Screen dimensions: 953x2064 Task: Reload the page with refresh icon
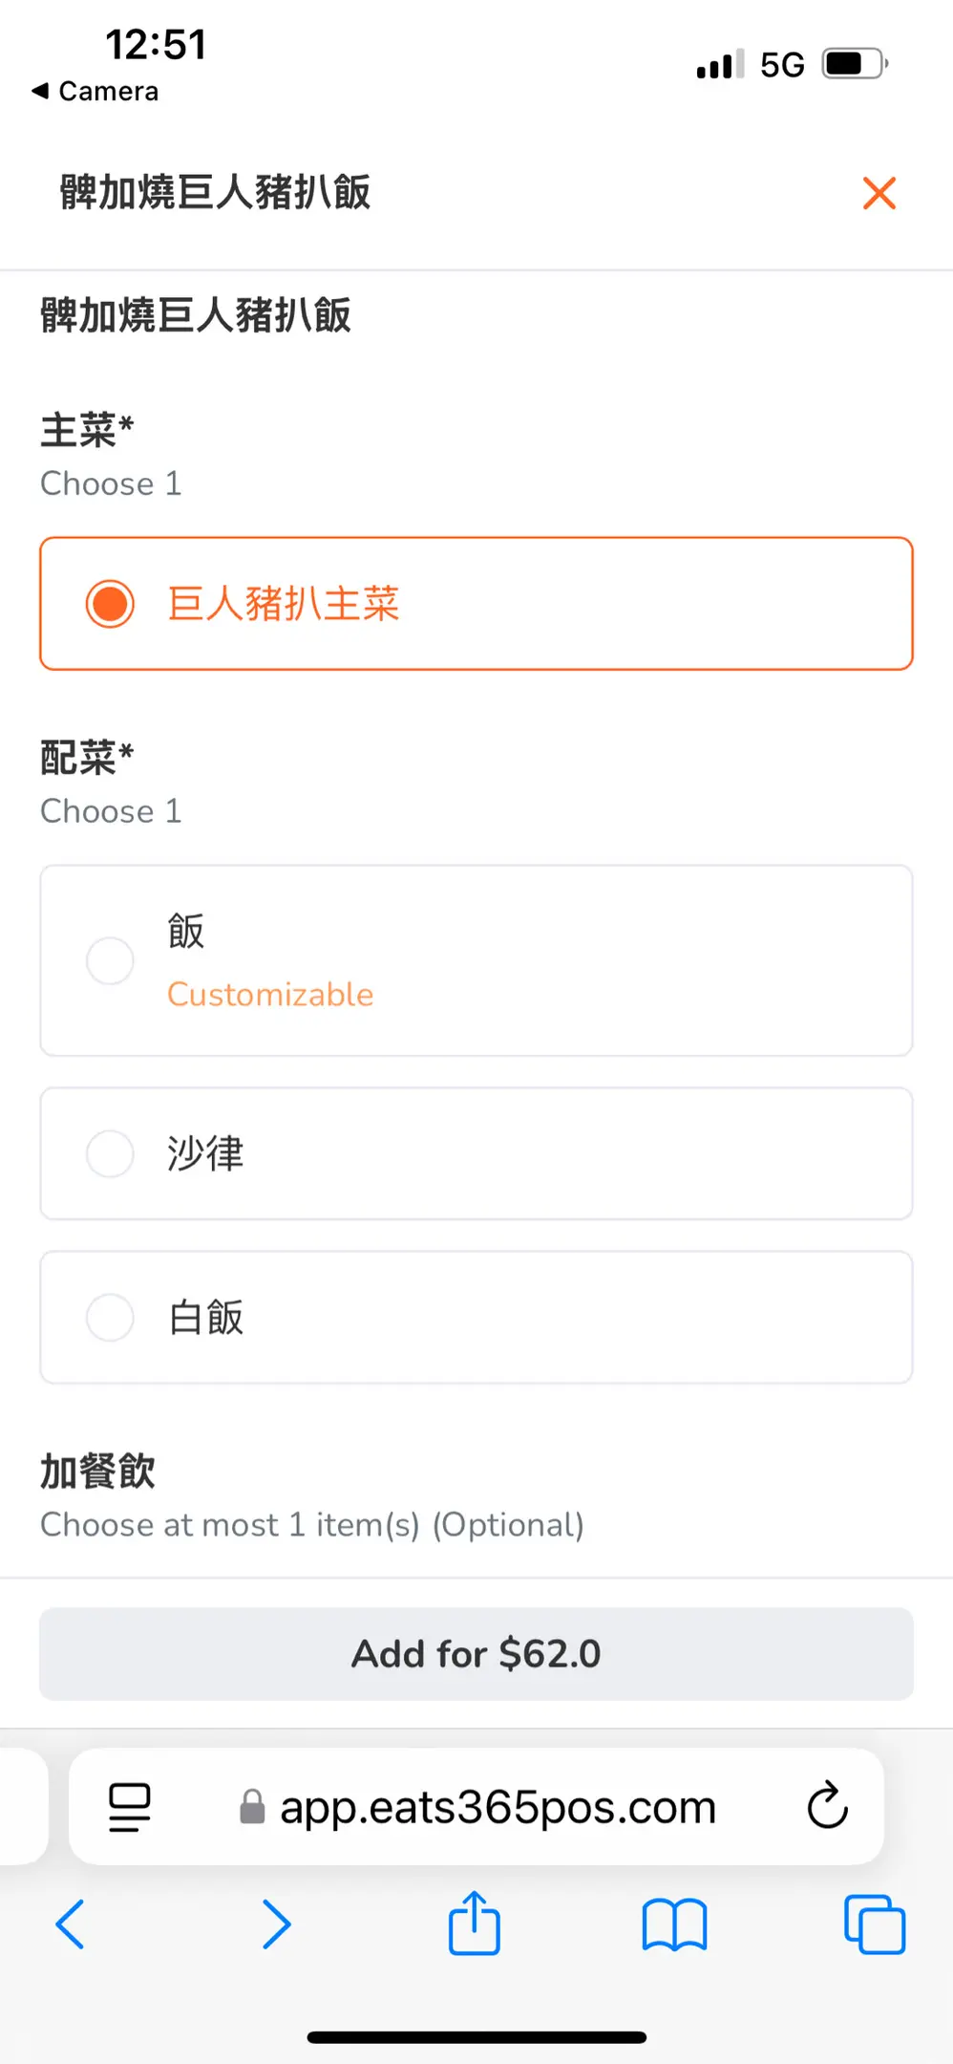827,1806
